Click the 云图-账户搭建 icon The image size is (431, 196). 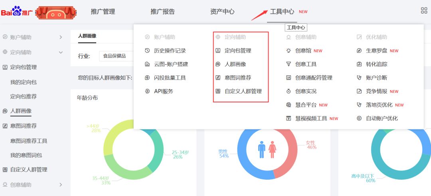click(147, 64)
